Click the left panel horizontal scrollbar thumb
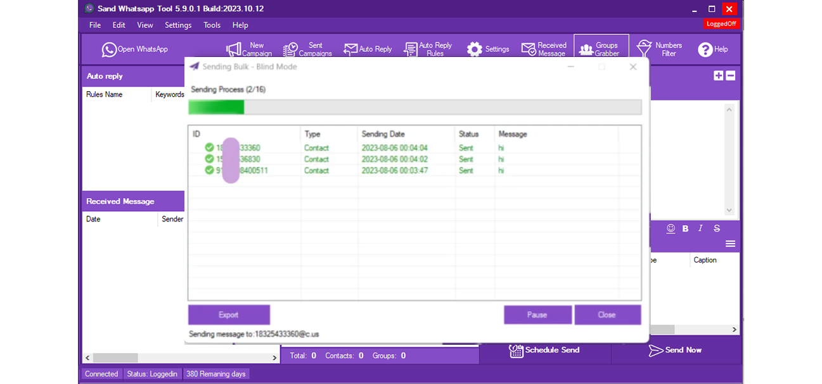The width and height of the screenshot is (822, 384). click(115, 357)
